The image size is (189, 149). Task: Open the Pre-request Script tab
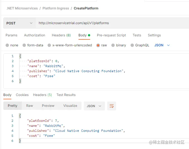point(111,35)
